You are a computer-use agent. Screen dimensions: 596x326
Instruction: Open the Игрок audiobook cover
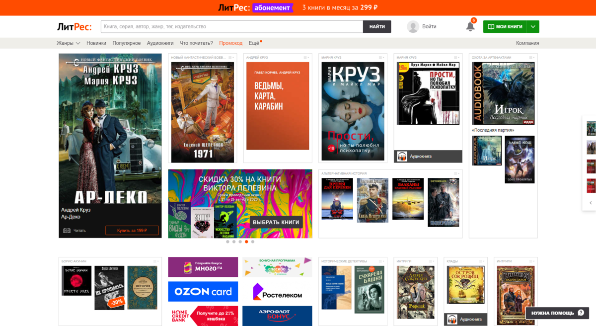pyautogui.click(x=503, y=93)
